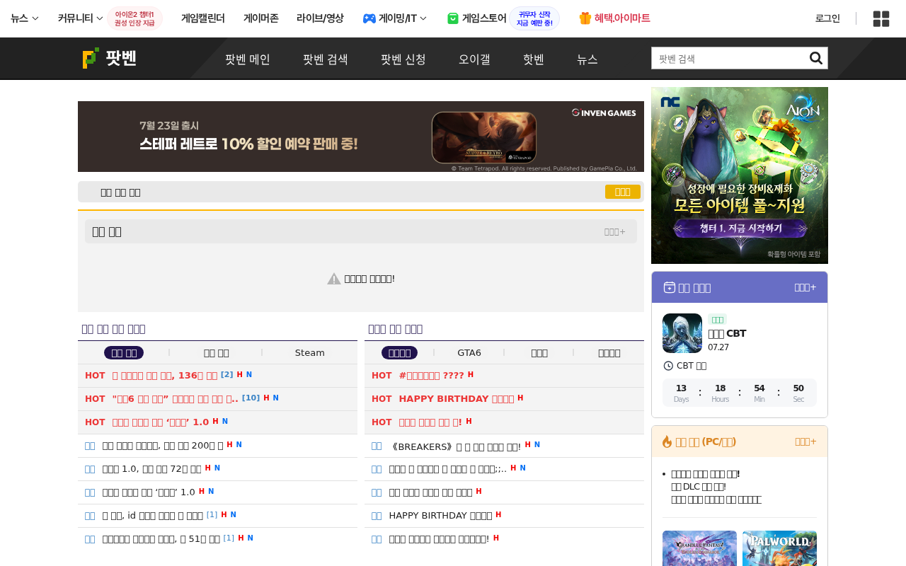The image size is (906, 566).
Task: Open the non-HOT HAPPY BIRTHDAY post
Action: tap(441, 515)
